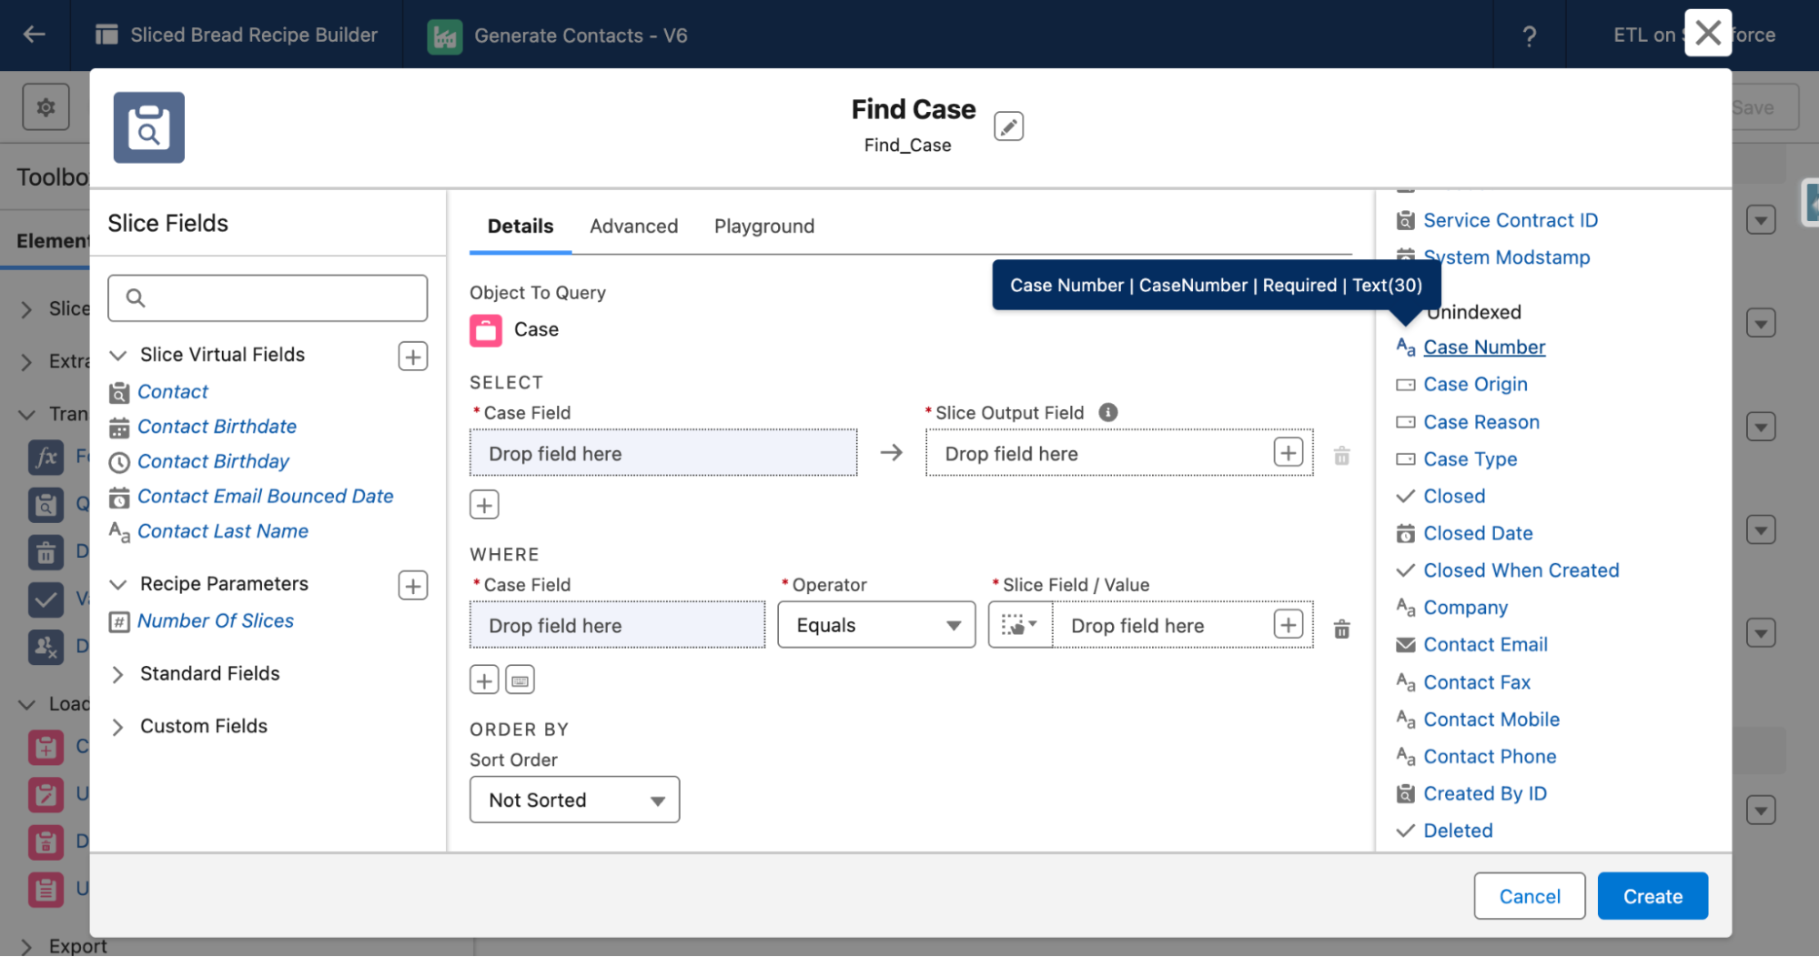Image resolution: width=1819 pixels, height=957 pixels.
Task: Open the Operator Equals dropdown
Action: pos(876,625)
